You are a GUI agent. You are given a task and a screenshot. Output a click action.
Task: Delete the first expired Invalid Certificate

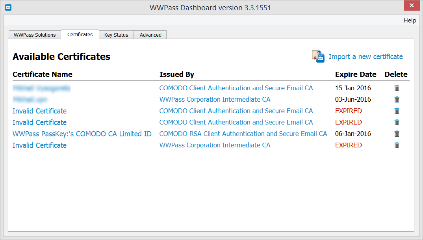click(397, 111)
